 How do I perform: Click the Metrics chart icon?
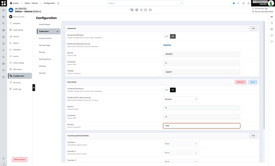pyautogui.click(x=11, y=43)
